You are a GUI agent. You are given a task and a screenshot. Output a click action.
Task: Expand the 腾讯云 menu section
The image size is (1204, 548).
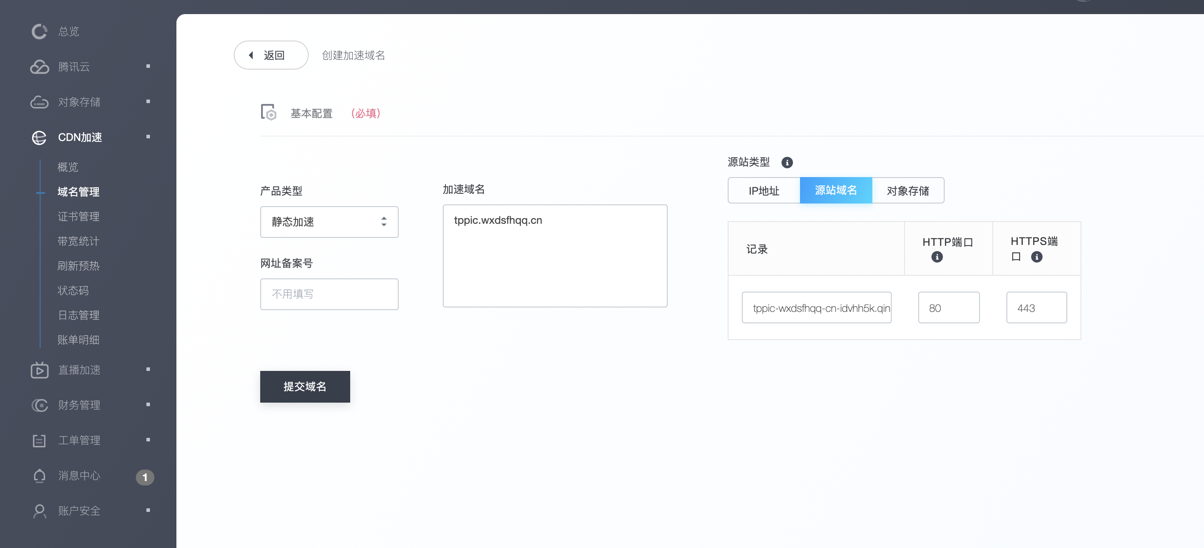(148, 66)
